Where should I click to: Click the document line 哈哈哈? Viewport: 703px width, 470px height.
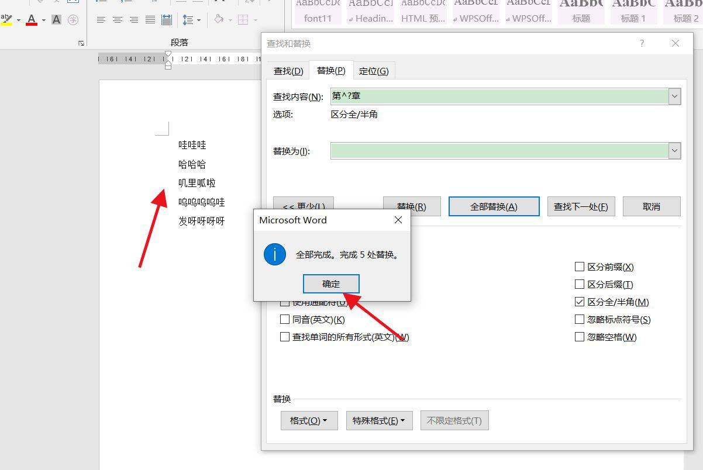click(192, 164)
